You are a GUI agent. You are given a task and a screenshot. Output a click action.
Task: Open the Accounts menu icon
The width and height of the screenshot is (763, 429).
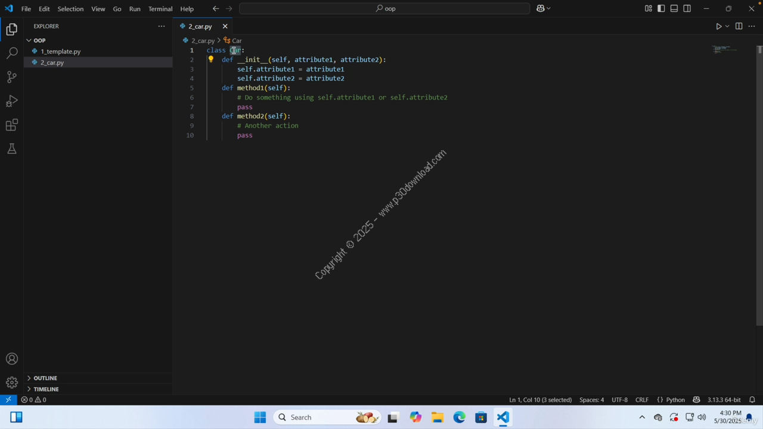click(x=12, y=359)
